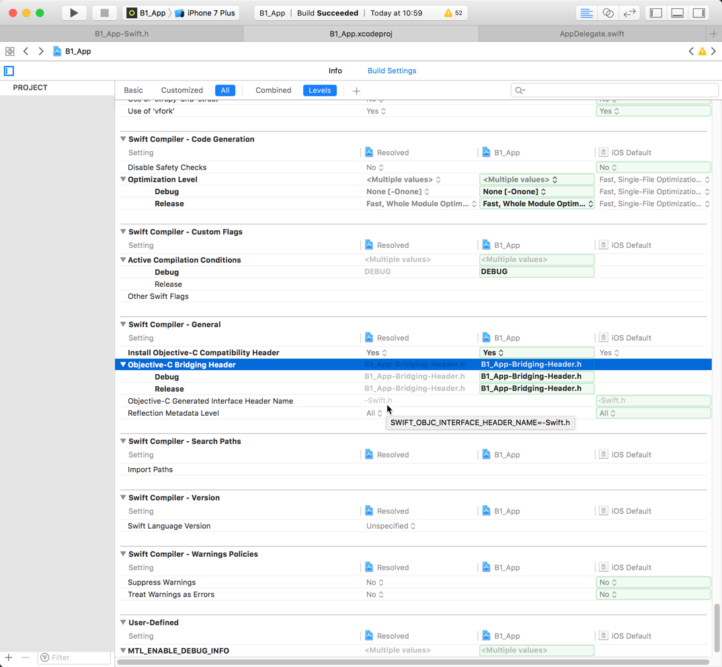This screenshot has height=667, width=722.
Task: Jump to the previous issue
Action: [x=690, y=51]
